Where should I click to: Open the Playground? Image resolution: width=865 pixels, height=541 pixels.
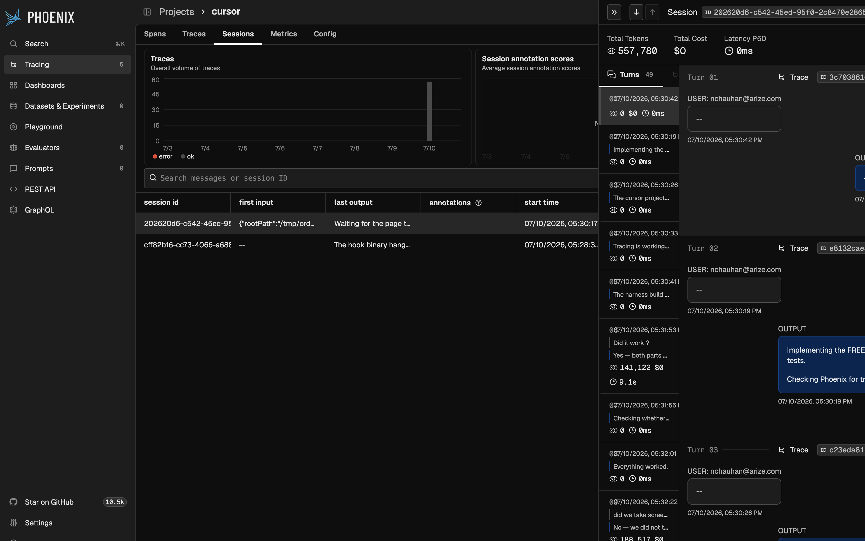tap(67, 127)
